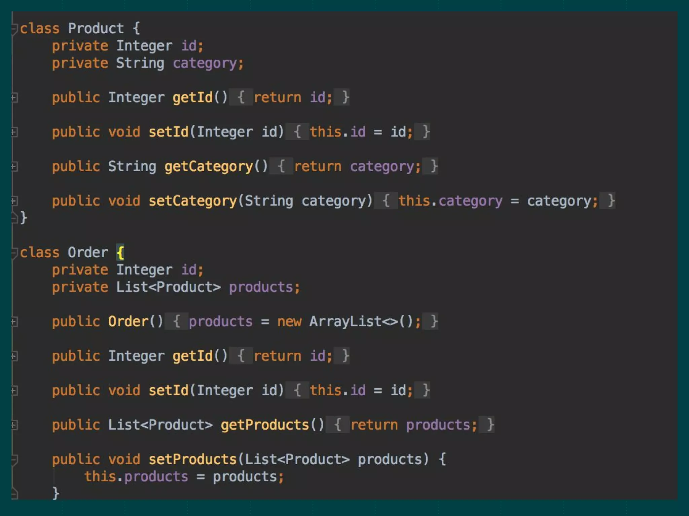This screenshot has height=516, width=689.
Task: Expand folded getId method in Order class
Action: pos(14,356)
